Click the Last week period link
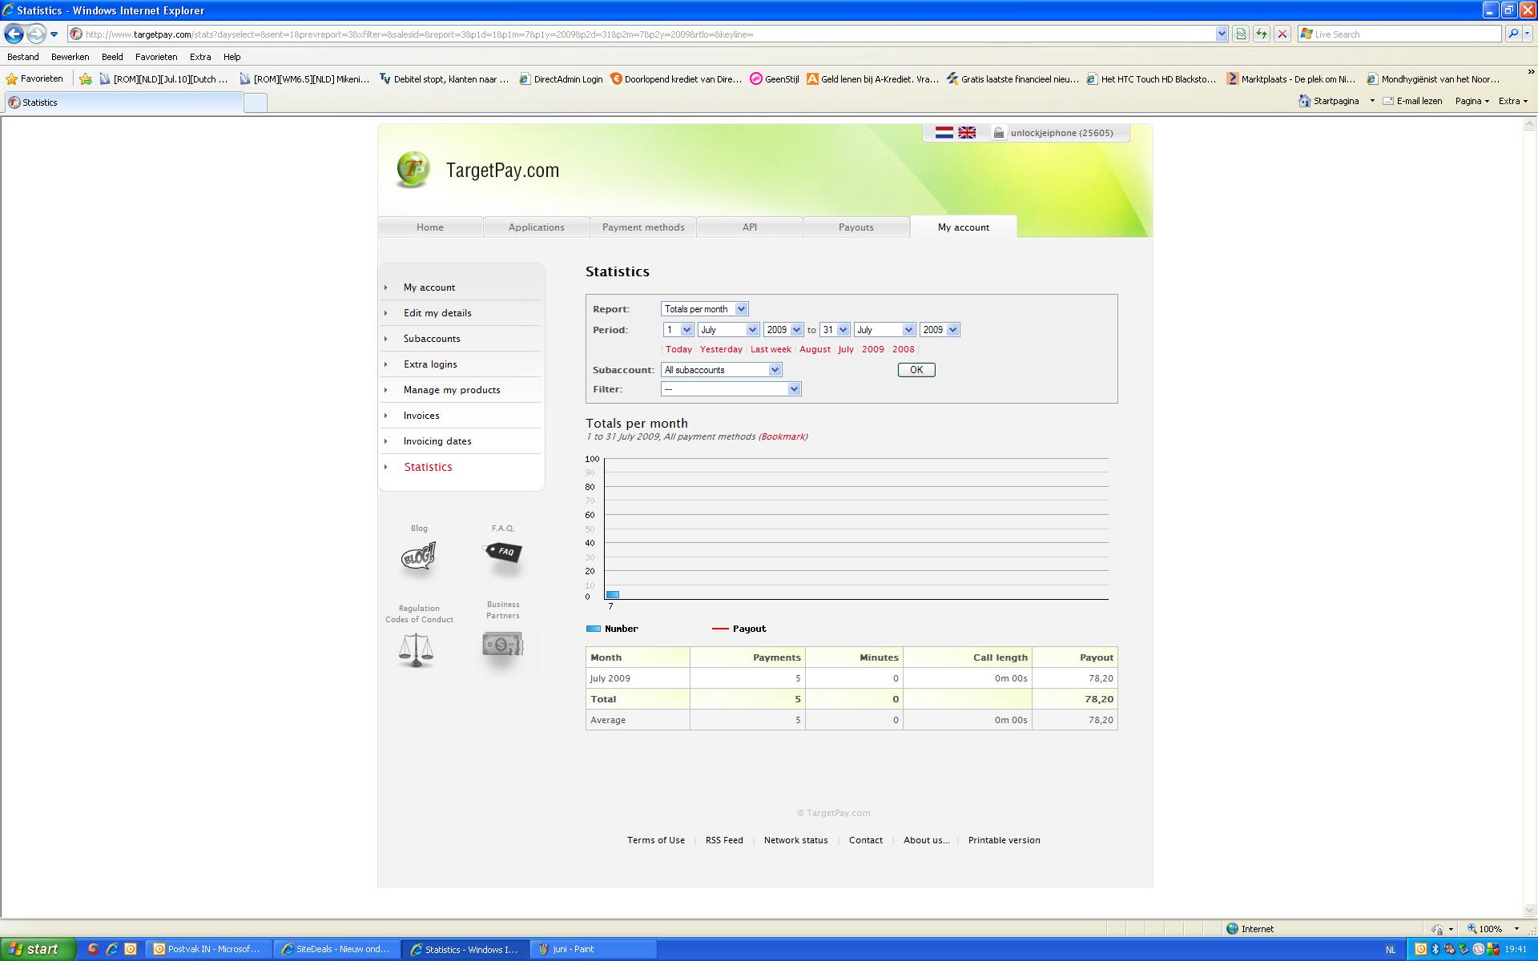This screenshot has width=1538, height=961. coord(771,349)
